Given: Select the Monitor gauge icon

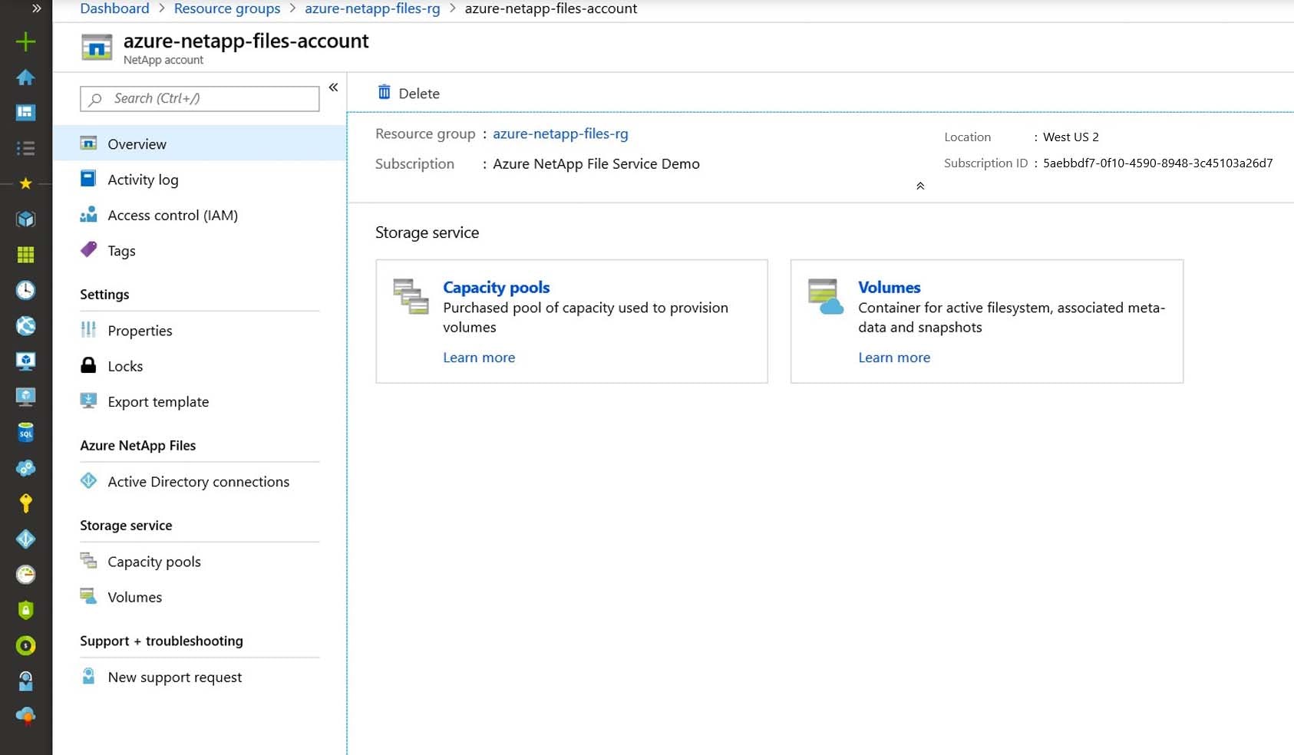Looking at the screenshot, I should (25, 574).
